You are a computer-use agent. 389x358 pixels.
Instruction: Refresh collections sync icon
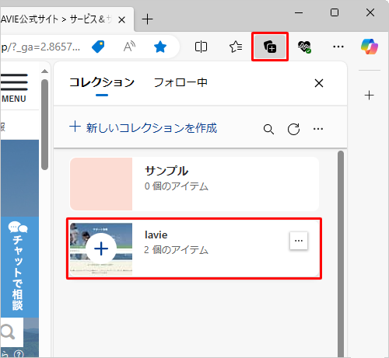click(x=293, y=129)
